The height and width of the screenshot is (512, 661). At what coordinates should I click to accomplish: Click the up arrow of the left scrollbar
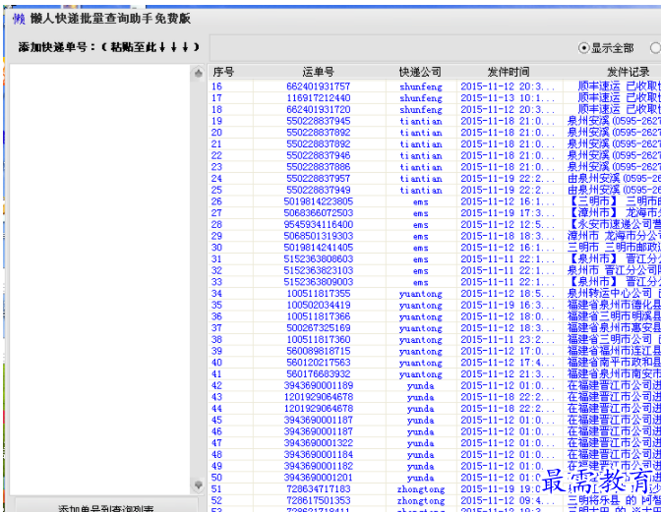[198, 74]
